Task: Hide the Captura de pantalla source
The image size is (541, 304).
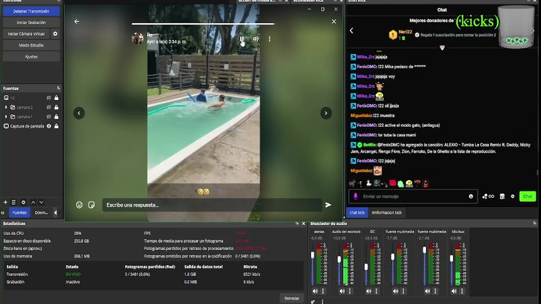Action: click(x=49, y=126)
